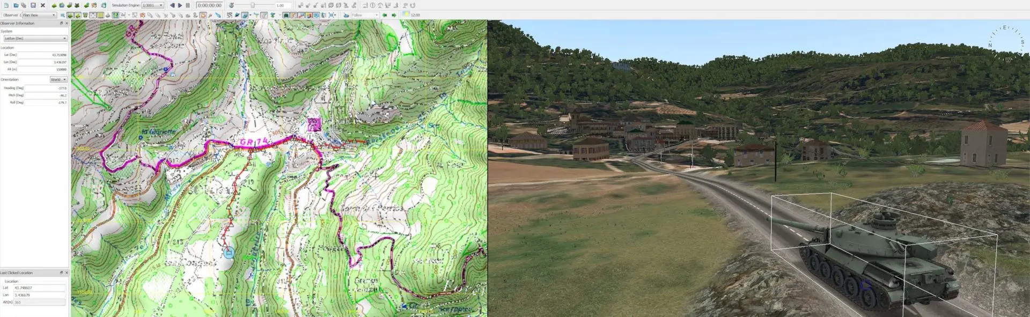
Task: Toggle the yellow grid overlay icon
Action: (100, 15)
